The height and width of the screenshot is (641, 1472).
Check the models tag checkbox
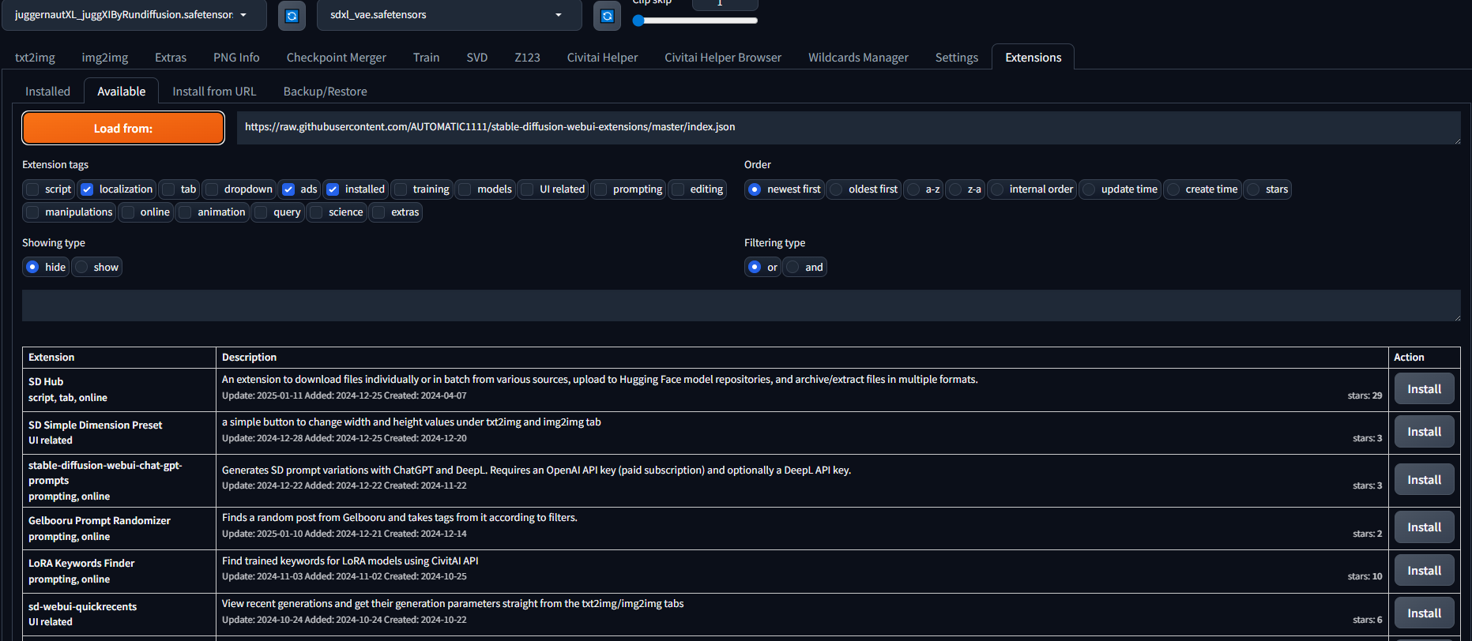point(465,189)
